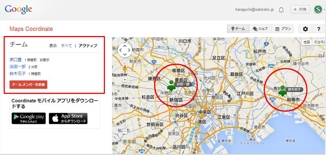Click the blue dot marker below 渋谷区
Image resolution: width=326 pixels, height=155 pixels.
point(175,122)
